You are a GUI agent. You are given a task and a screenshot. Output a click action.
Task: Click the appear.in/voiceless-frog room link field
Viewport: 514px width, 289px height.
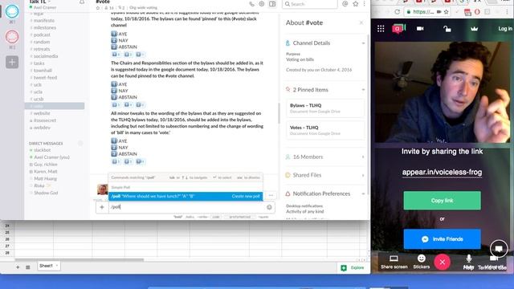(442, 172)
